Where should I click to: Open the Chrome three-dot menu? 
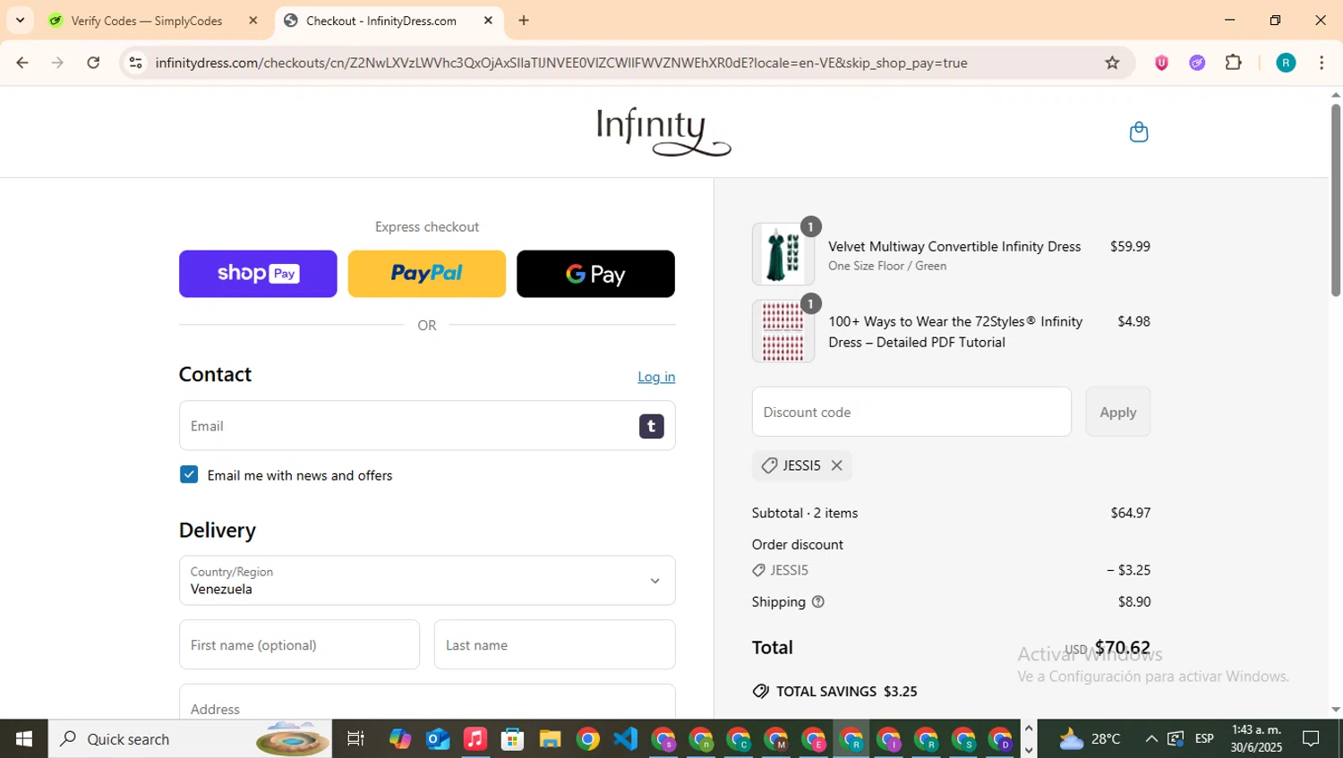pyautogui.click(x=1322, y=63)
